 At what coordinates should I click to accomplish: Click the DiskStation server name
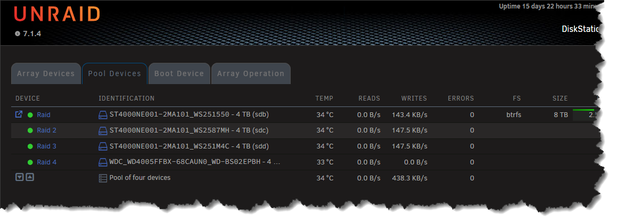[x=581, y=29]
